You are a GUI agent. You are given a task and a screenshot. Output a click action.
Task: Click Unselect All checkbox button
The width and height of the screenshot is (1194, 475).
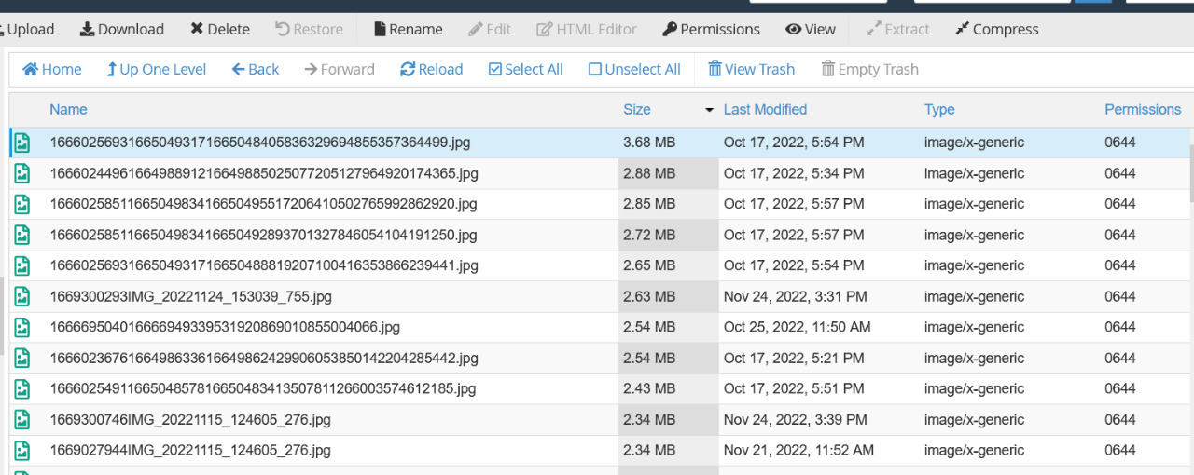click(634, 69)
